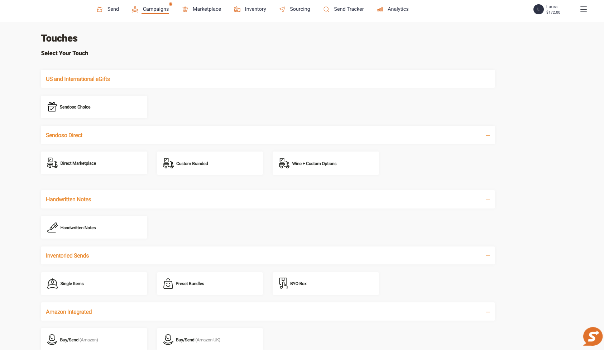Select the Custom Branded touch label

[x=192, y=163]
